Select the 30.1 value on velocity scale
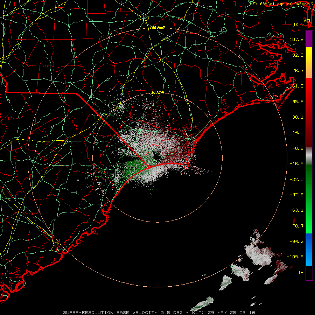 tap(298, 117)
